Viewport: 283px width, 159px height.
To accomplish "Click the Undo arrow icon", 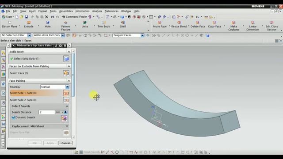I will pos(53,17).
